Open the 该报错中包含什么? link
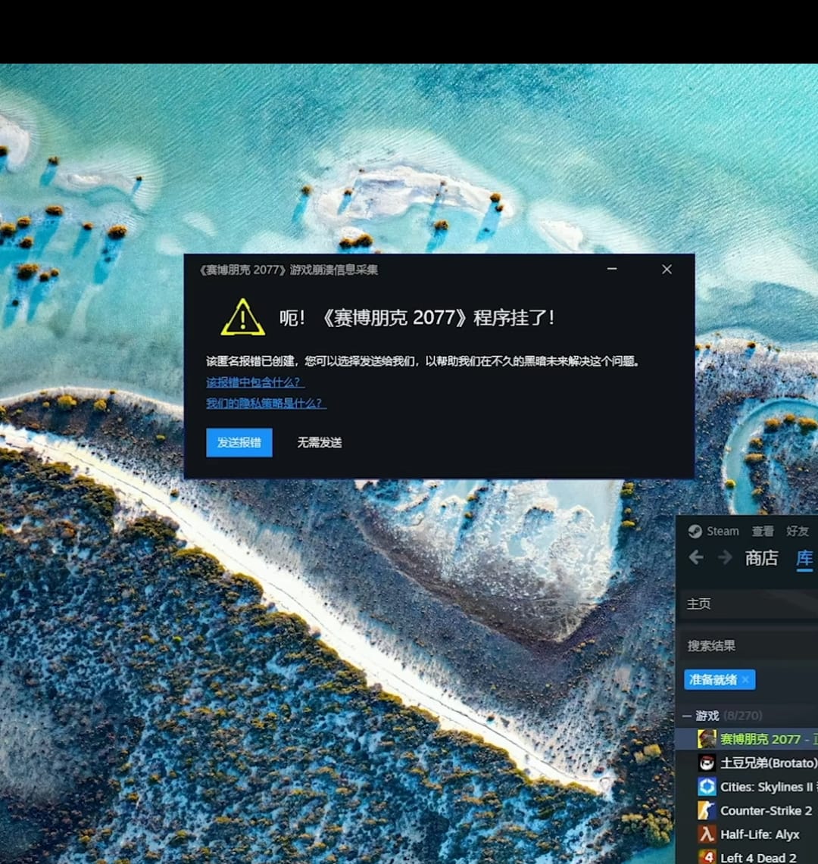Screen dimensions: 818x864 [x=254, y=382]
